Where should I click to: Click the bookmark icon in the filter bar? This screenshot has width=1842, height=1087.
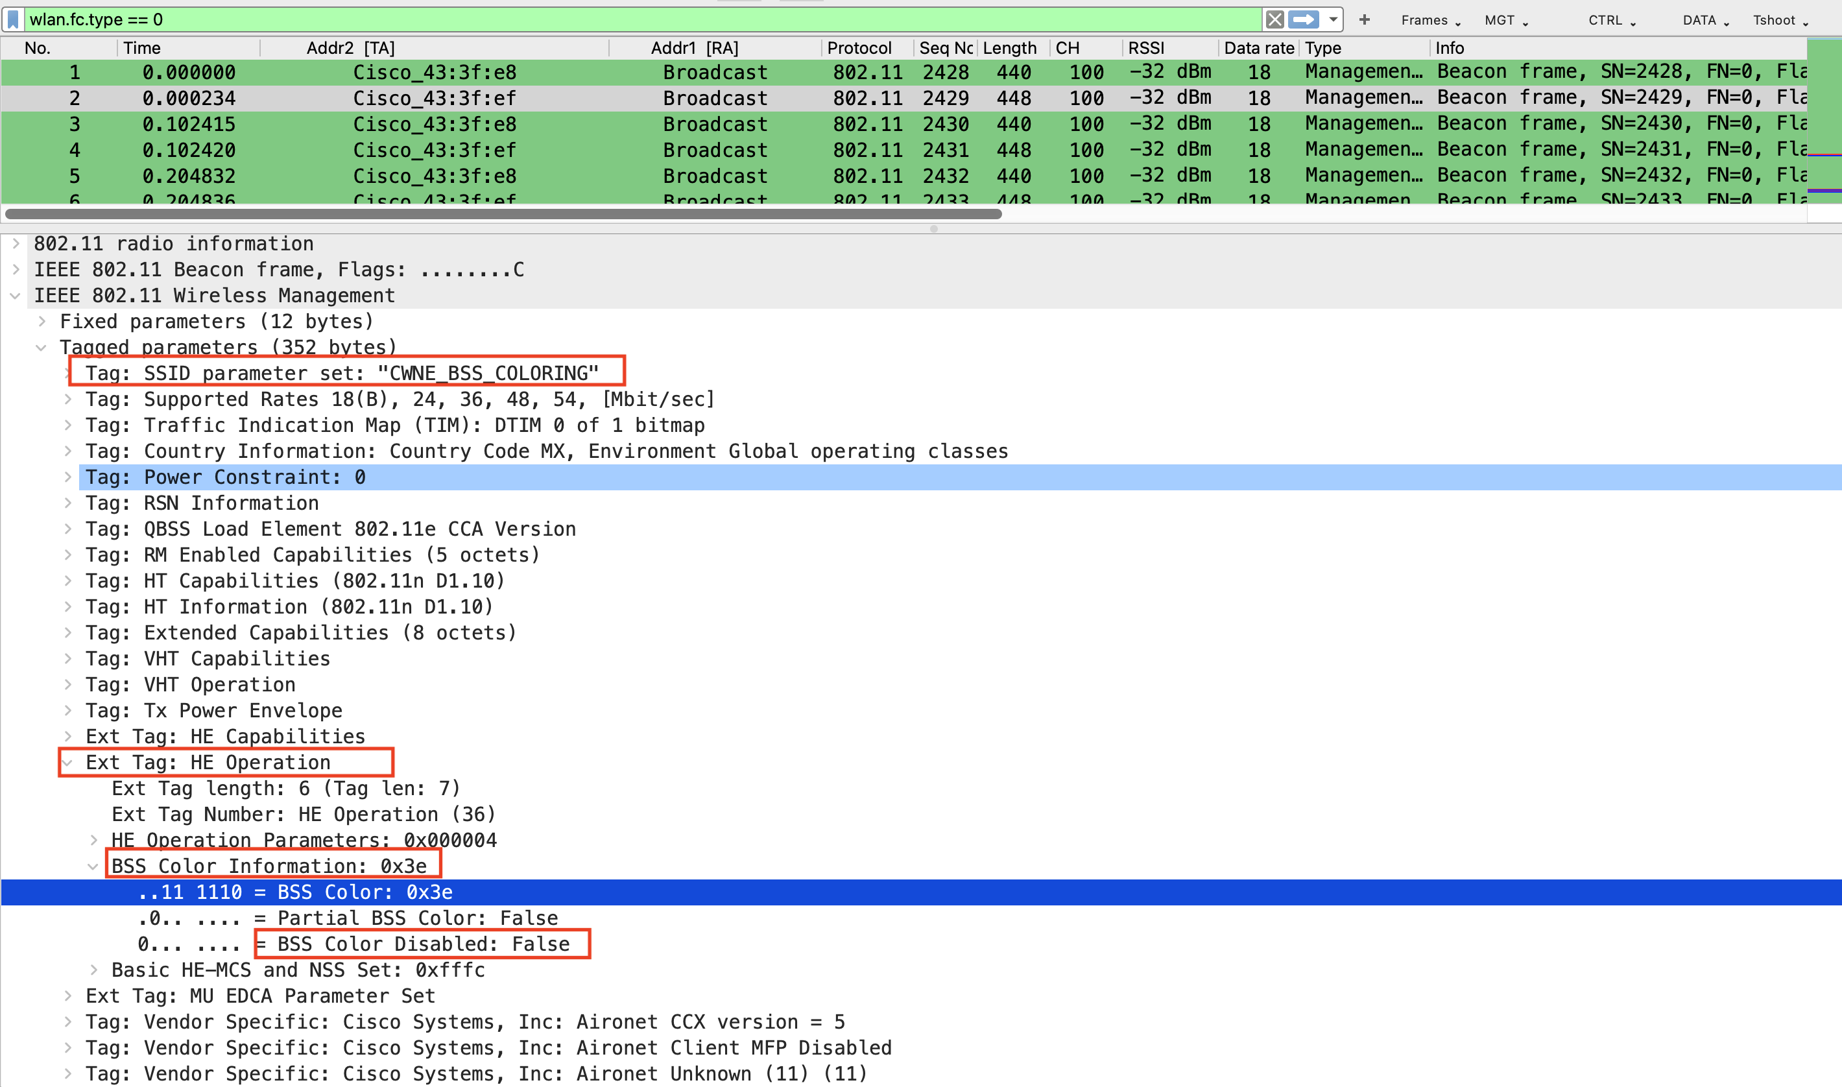(x=12, y=19)
